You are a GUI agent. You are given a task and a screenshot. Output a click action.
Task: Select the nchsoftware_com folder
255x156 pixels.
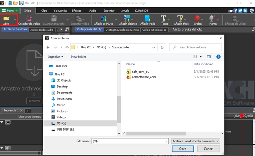141,77
